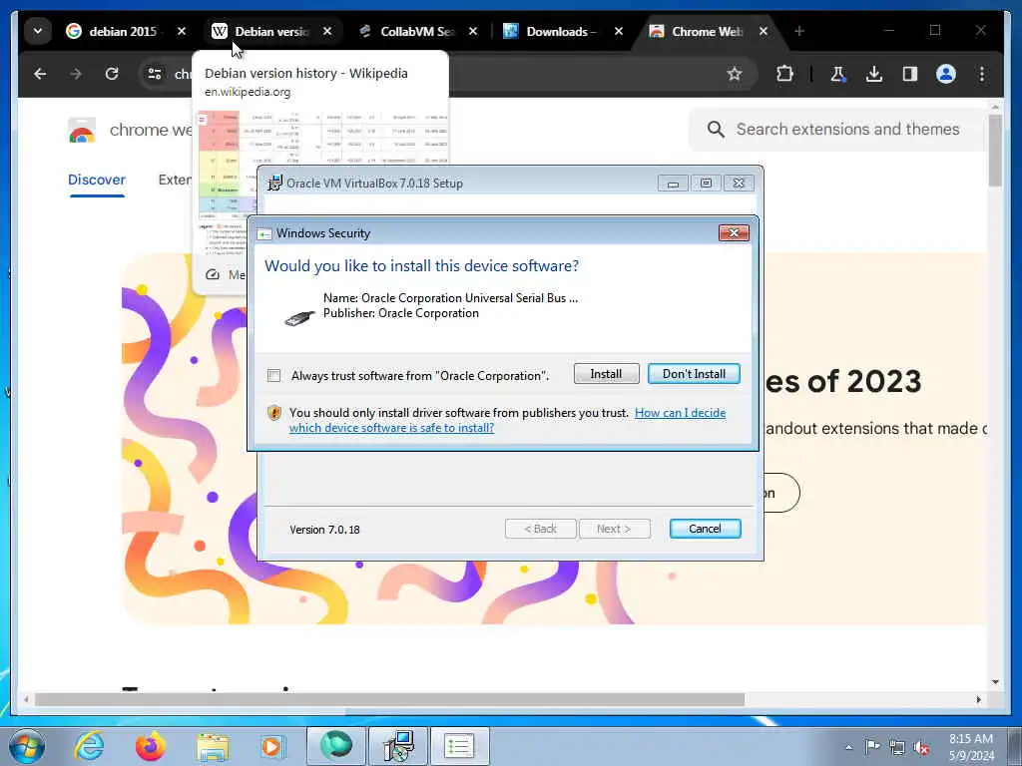Image resolution: width=1022 pixels, height=766 pixels.
Task: Bookmark this page with the star
Action: point(735,74)
